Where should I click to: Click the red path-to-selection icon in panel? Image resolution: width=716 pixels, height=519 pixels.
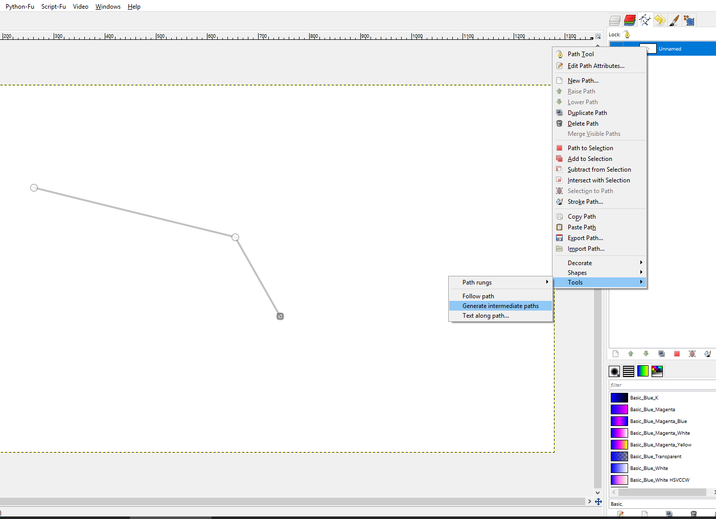pos(677,354)
